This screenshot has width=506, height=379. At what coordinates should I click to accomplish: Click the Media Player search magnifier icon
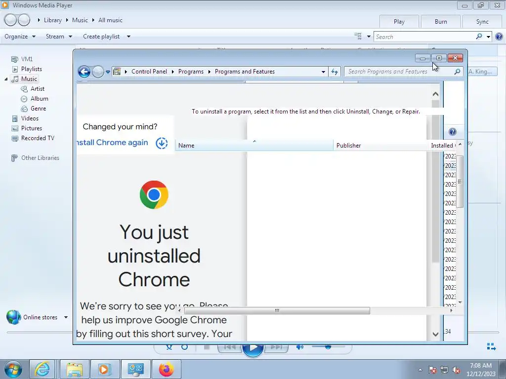(479, 37)
